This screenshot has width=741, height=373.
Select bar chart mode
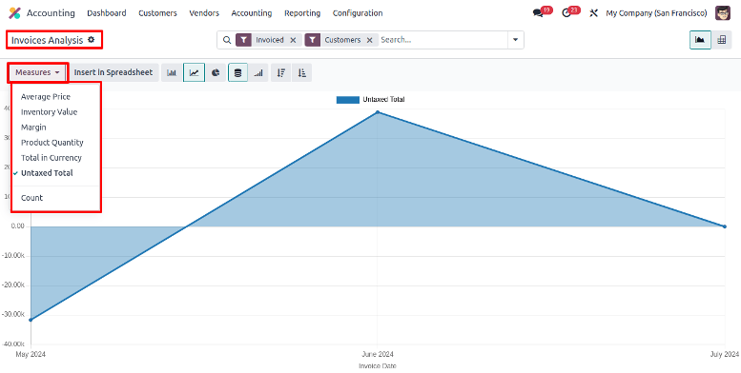172,72
